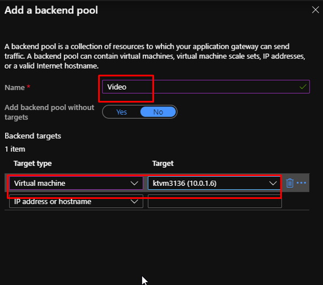Focus the Name field containing Video
The height and width of the screenshot is (285, 323).
pyautogui.click(x=206, y=87)
